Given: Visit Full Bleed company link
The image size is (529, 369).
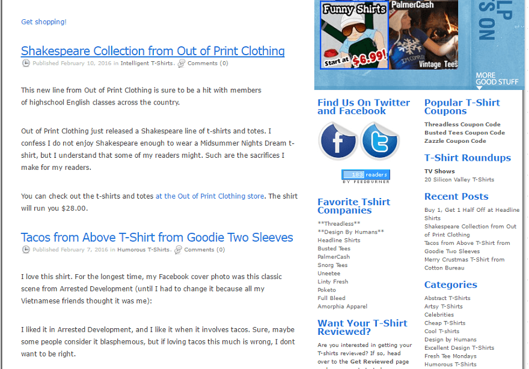Looking at the screenshot, I should point(331,298).
